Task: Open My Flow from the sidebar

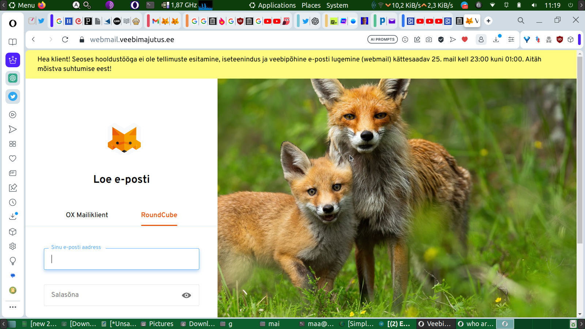Action: pos(13,129)
